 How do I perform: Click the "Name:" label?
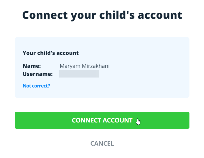pos(32,66)
